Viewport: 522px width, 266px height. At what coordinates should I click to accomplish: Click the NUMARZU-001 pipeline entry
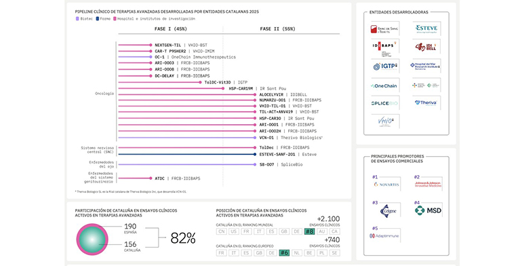290,100
